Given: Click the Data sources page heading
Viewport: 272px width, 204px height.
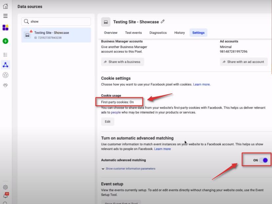Looking at the screenshot, I should [30, 7].
